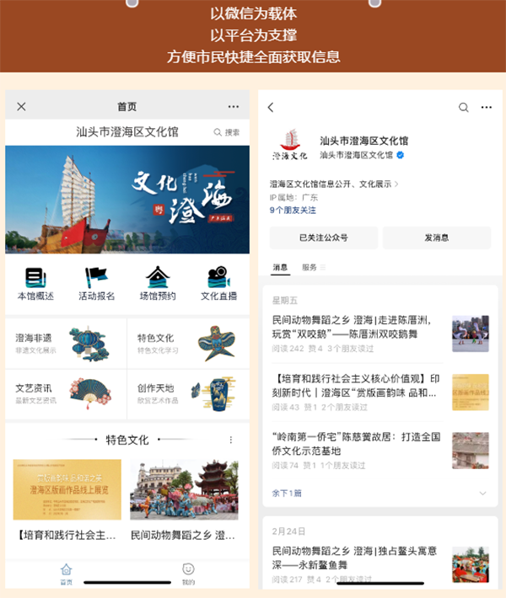506x598 pixels.
Task: Open article 岭南第一侨宅 陈慈黉故居
Action: 356,444
